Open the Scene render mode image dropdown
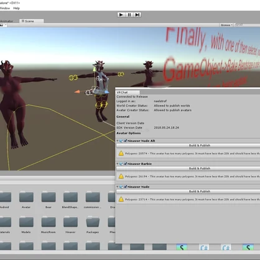Viewport: 260px width, 260px height. point(3,25)
